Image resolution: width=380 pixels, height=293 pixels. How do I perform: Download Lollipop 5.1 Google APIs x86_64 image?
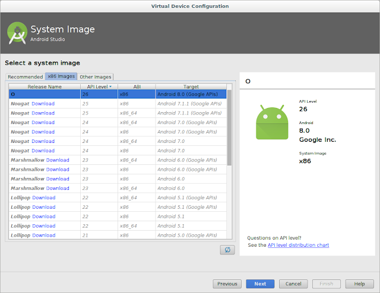click(x=44, y=198)
